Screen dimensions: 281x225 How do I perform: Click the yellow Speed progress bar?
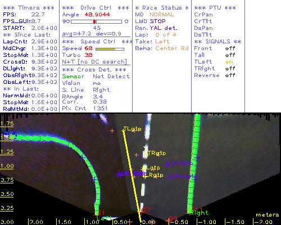110,49
